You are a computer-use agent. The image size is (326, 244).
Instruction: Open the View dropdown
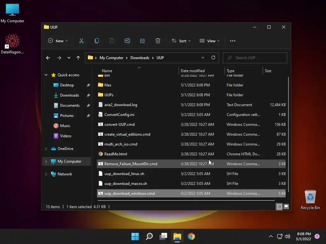click(x=209, y=41)
